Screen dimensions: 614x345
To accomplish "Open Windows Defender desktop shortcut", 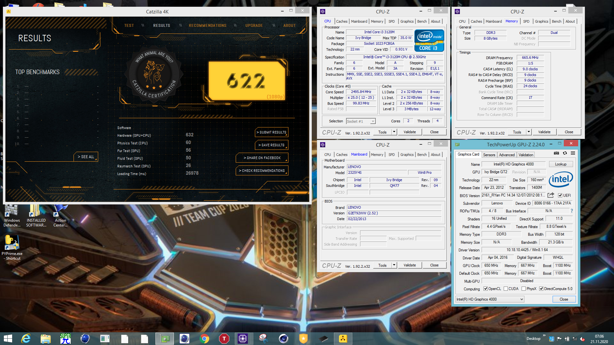I will pyautogui.click(x=12, y=216).
